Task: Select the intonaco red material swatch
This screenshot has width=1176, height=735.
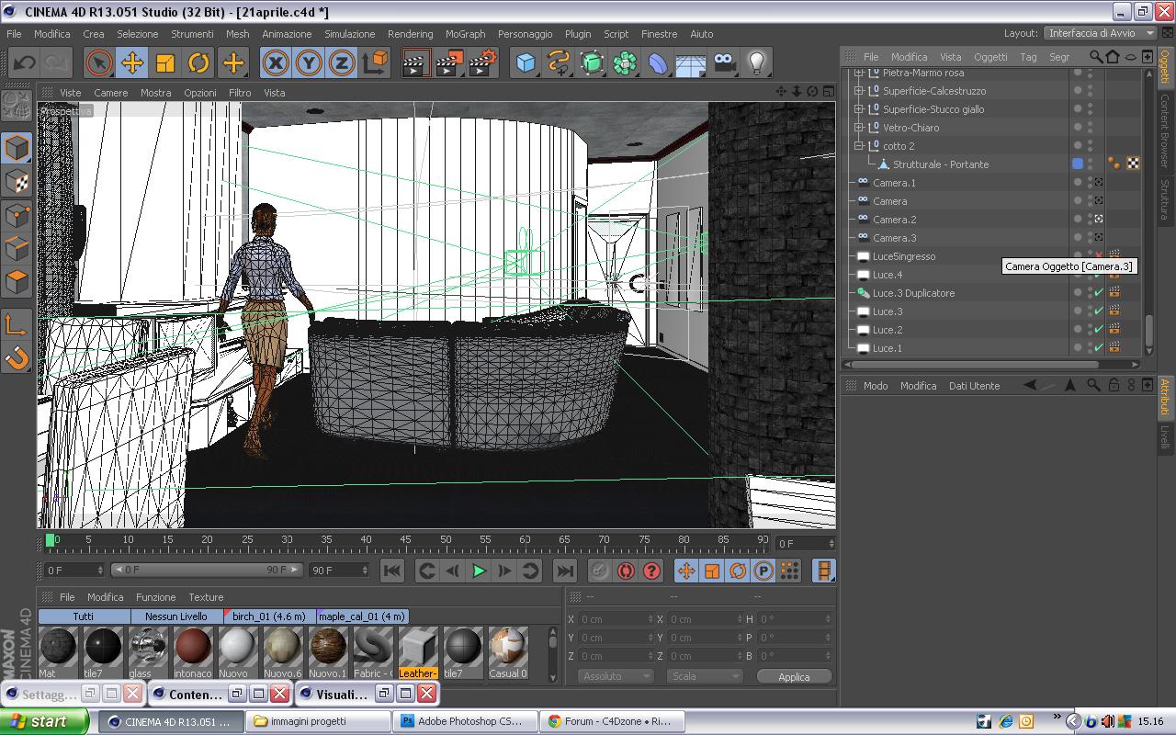Action: pos(193,647)
